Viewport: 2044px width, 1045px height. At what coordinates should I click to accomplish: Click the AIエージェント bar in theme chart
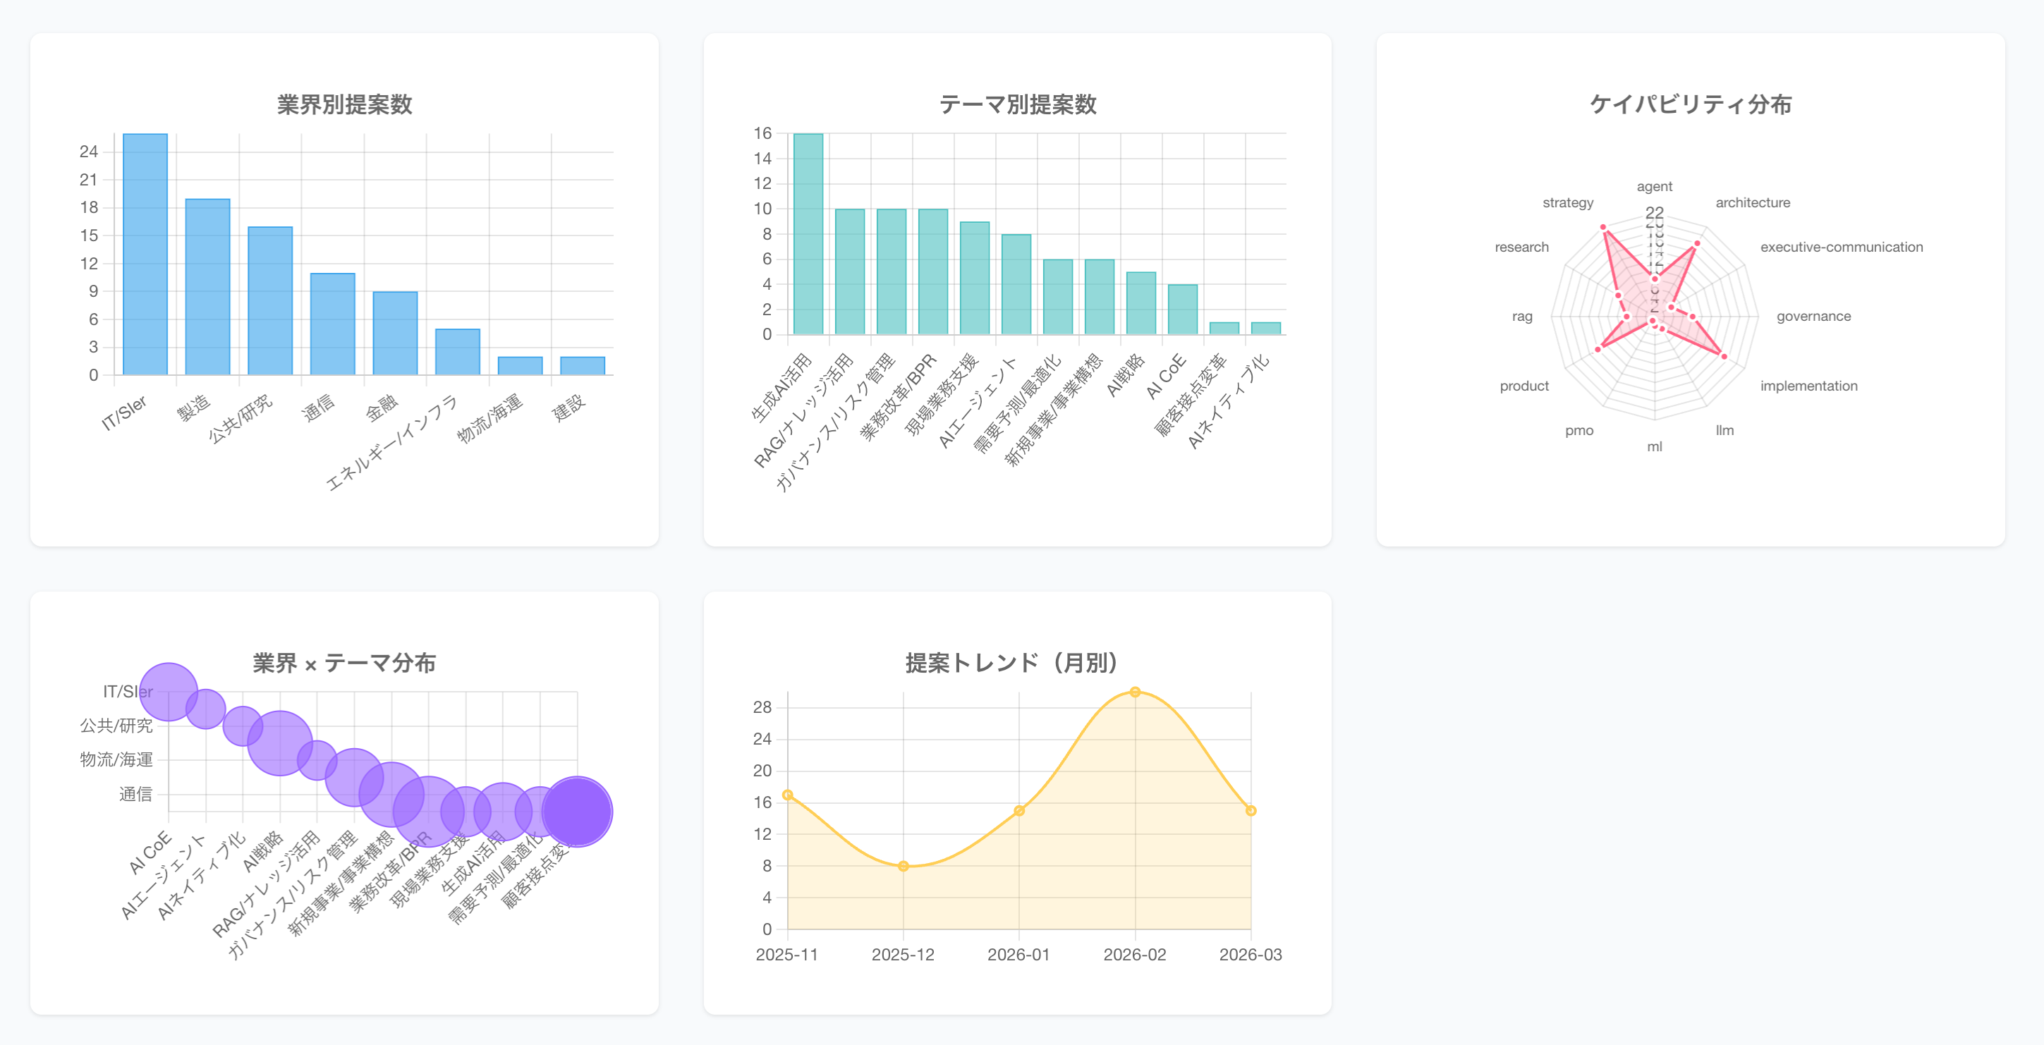(x=1016, y=284)
